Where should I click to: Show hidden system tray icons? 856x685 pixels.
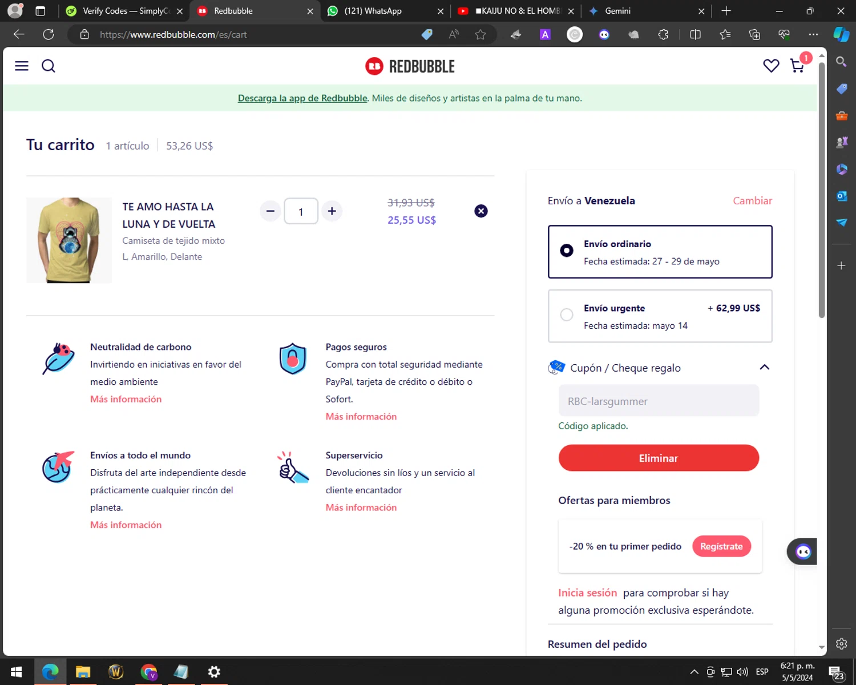point(694,672)
